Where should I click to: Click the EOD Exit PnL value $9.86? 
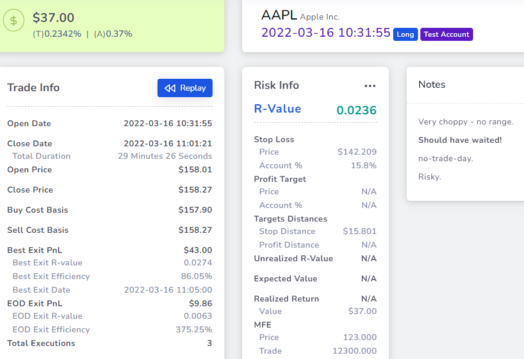201,303
